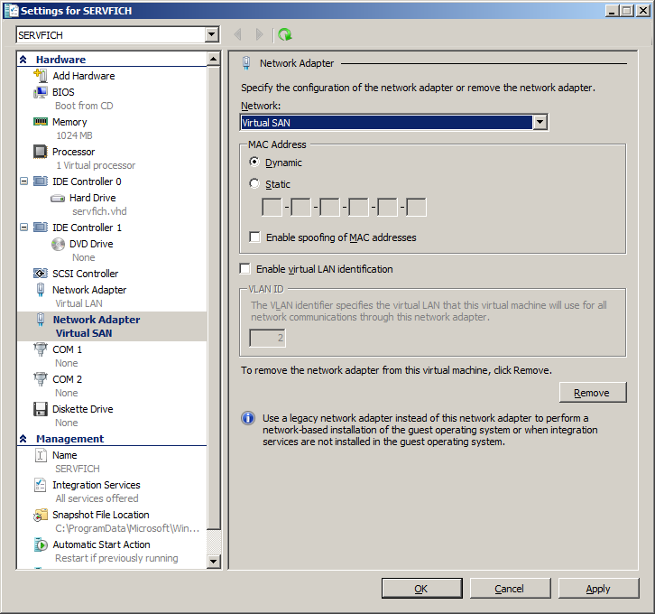
Task: Click the SCSI Controller icon
Action: (x=40, y=274)
